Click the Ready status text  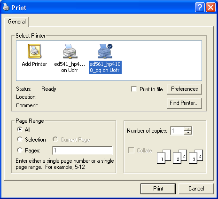[49, 89]
